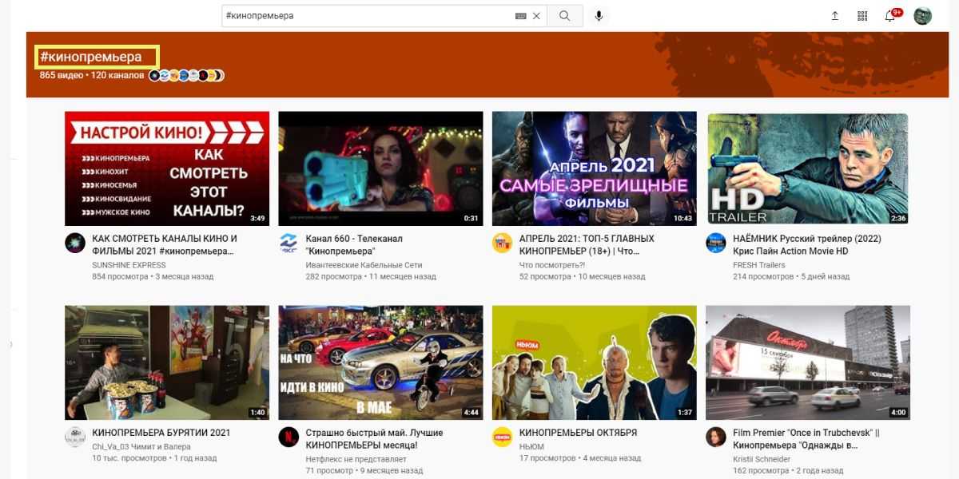Play the НАСТРОЙ КИНО thumbnail video

tap(167, 168)
